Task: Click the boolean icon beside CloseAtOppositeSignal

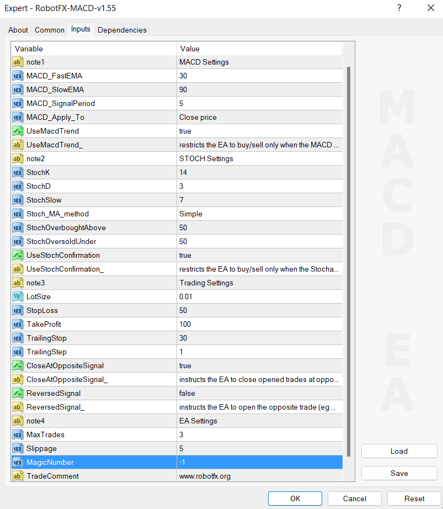Action: [18, 365]
